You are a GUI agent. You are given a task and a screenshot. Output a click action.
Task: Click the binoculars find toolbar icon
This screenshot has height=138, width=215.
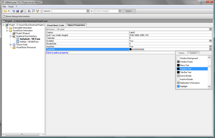pyautogui.click(x=29, y=11)
